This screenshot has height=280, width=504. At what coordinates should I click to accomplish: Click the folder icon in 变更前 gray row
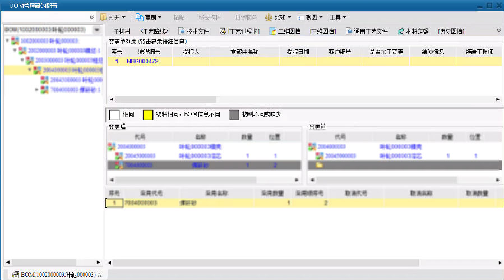319,166
